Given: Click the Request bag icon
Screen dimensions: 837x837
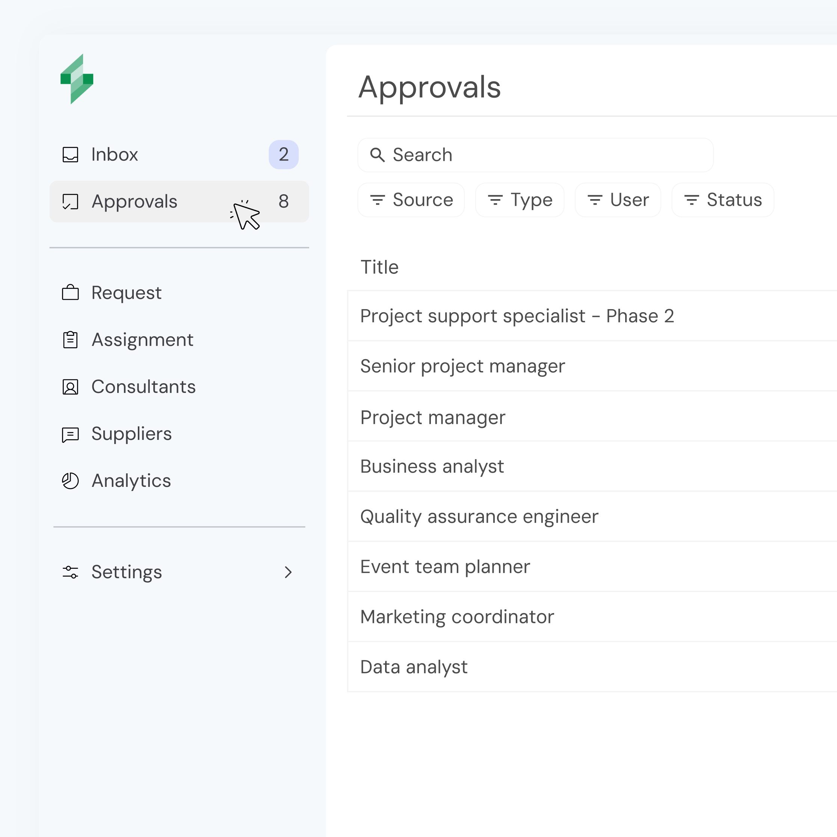Looking at the screenshot, I should pos(70,293).
